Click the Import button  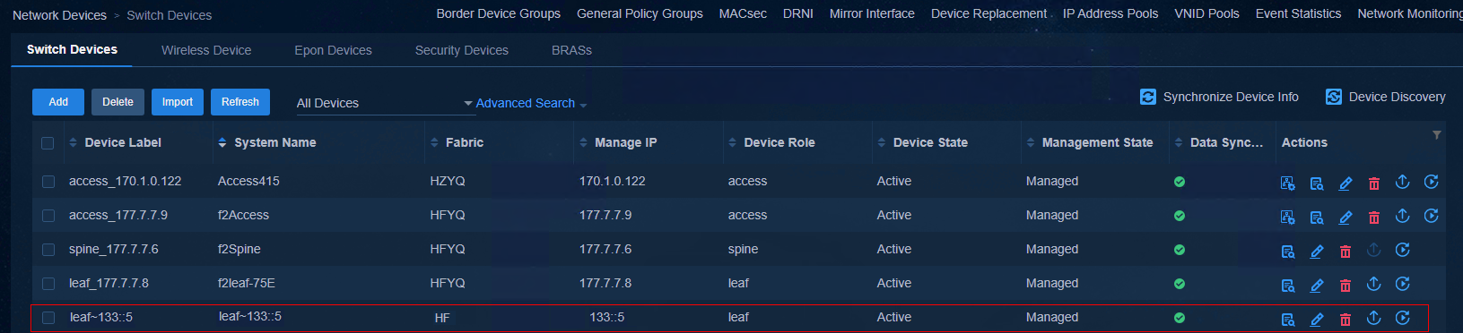point(178,102)
